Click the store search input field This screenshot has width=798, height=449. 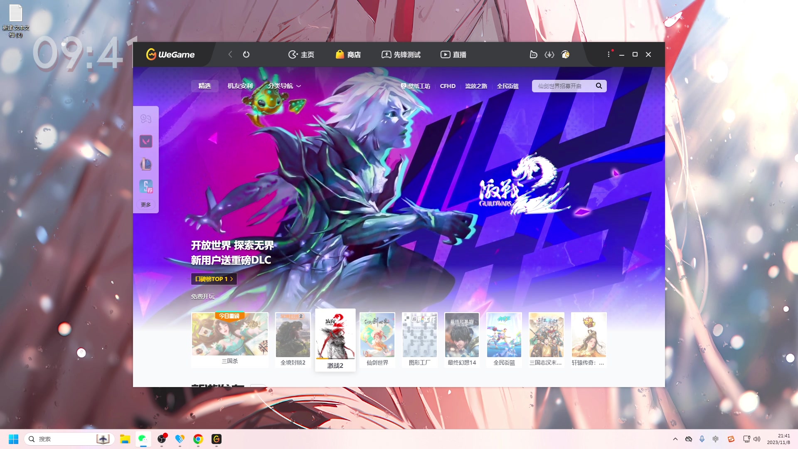563,86
